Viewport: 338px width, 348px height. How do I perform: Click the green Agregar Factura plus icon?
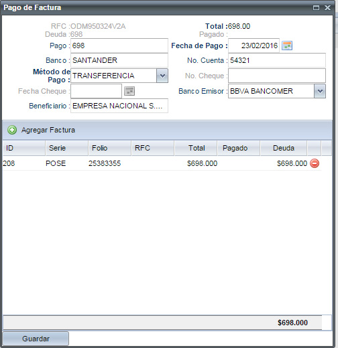12,130
